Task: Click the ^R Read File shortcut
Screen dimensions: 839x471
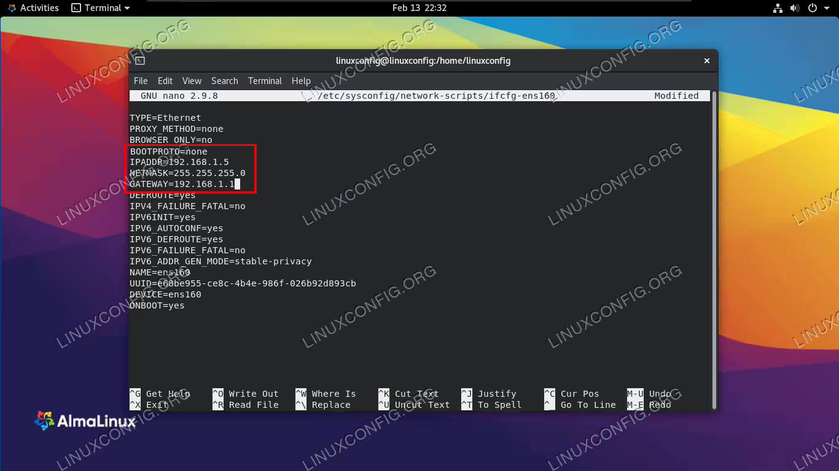Action: (246, 405)
